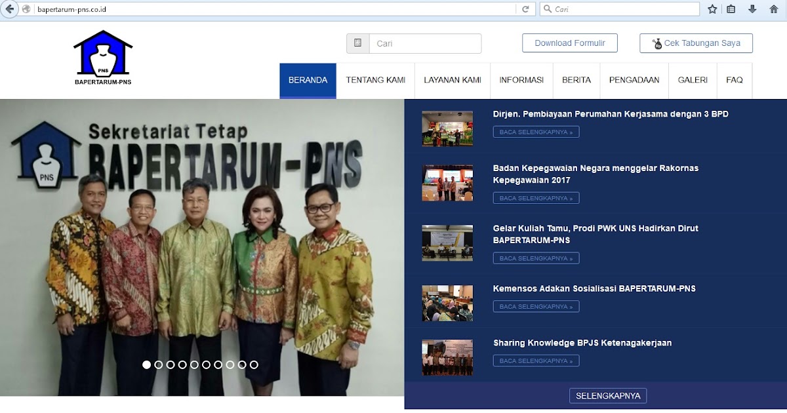This screenshot has width=787, height=413.
Task: Reload page with refresh icon
Action: coord(525,9)
